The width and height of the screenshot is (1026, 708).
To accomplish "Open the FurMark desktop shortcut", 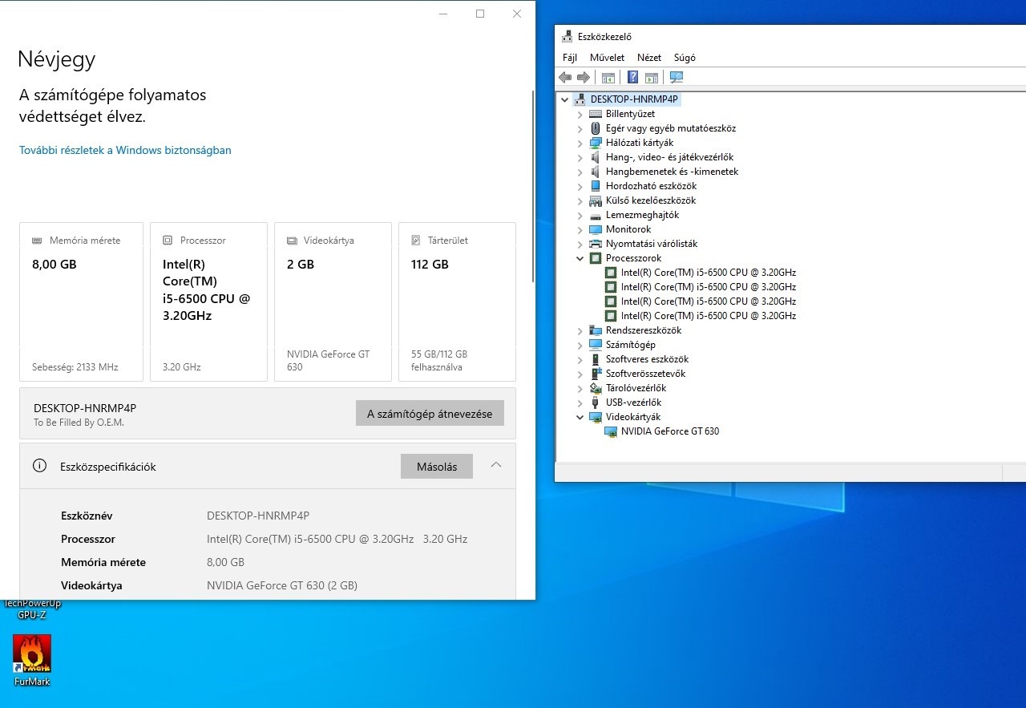I will point(32,661).
